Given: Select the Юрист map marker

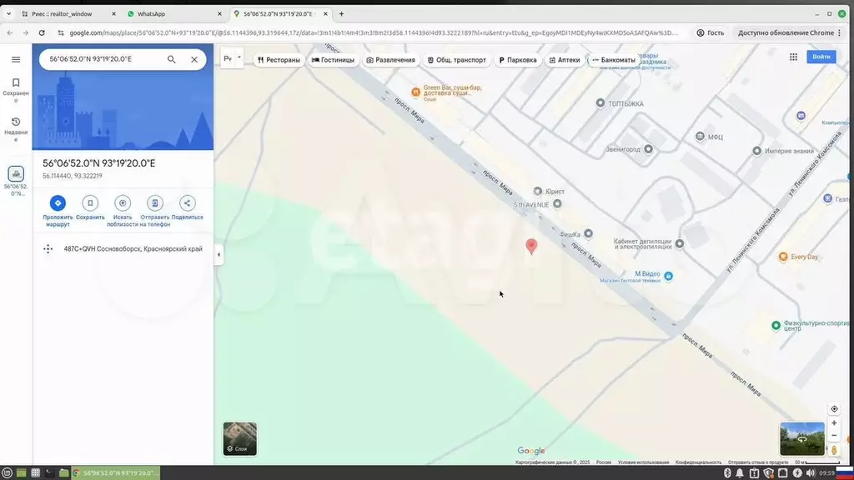Looking at the screenshot, I should click(538, 191).
